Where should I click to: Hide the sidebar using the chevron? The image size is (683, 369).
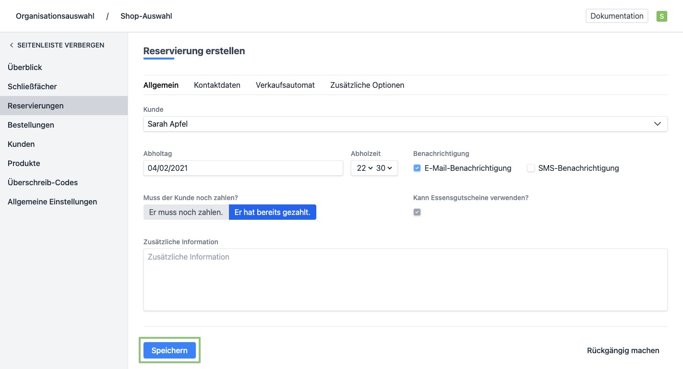coord(12,45)
